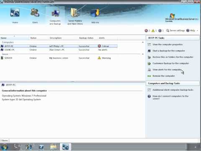The width and height of the screenshot is (201, 151).
Task: Open the Help menu
Action: pos(191,31)
